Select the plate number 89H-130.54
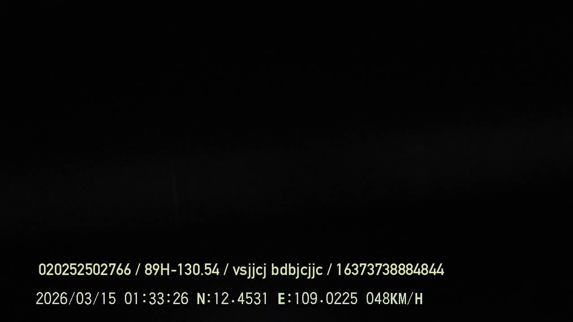573x322 pixels. [182, 270]
